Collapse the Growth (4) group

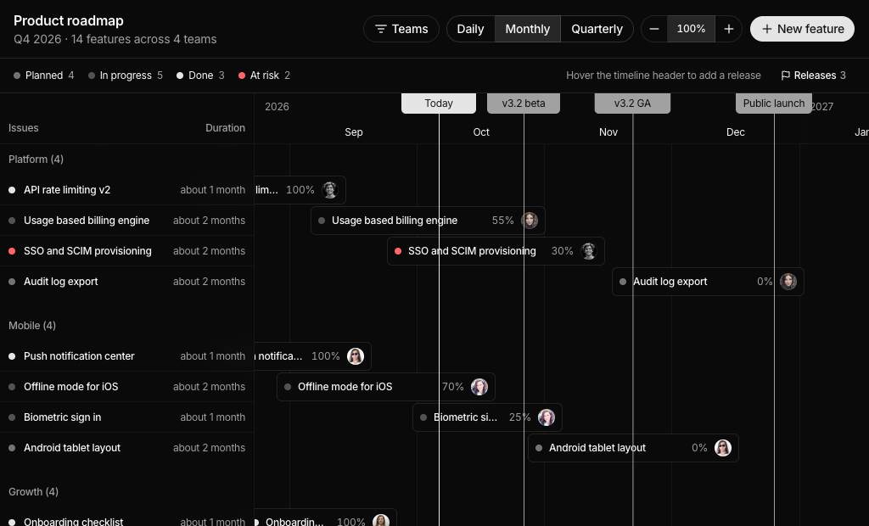33,491
